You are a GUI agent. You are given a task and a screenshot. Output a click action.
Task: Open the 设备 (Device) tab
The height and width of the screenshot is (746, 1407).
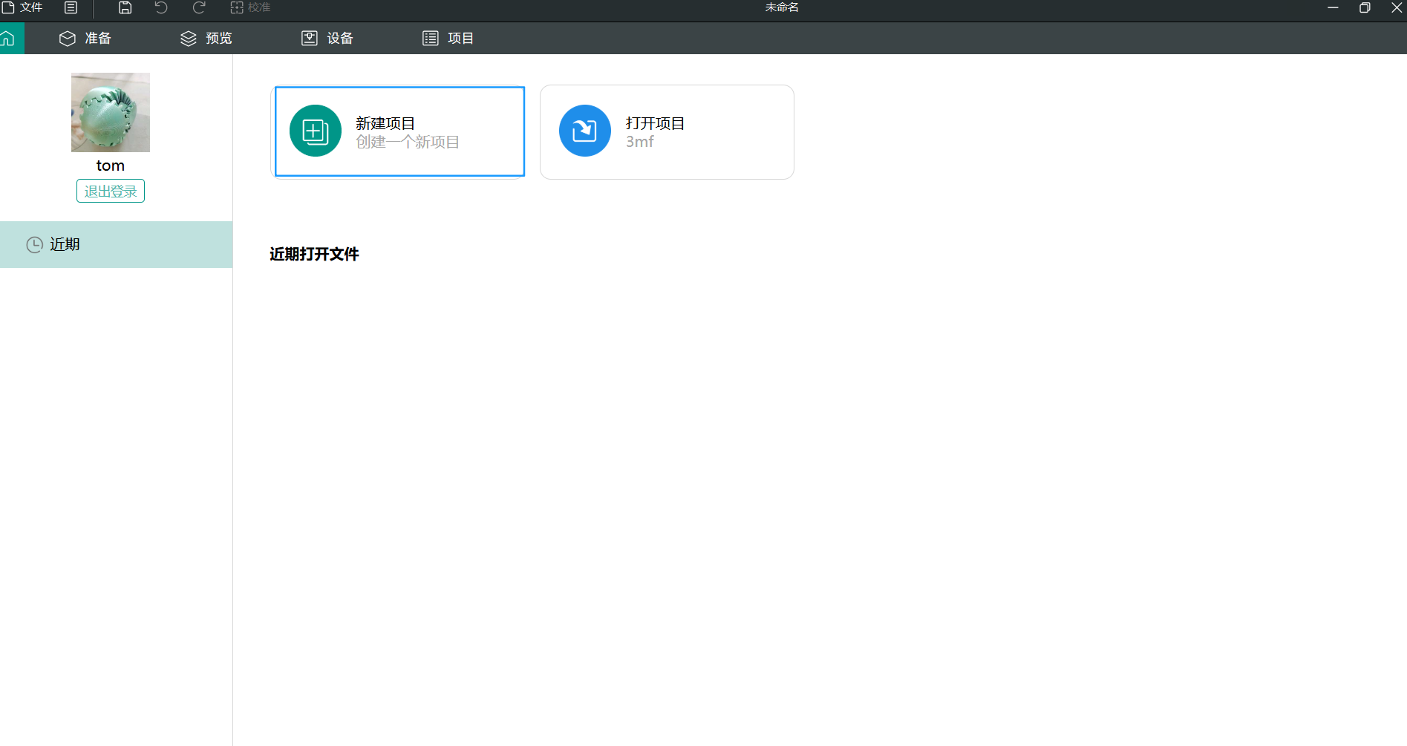(327, 38)
